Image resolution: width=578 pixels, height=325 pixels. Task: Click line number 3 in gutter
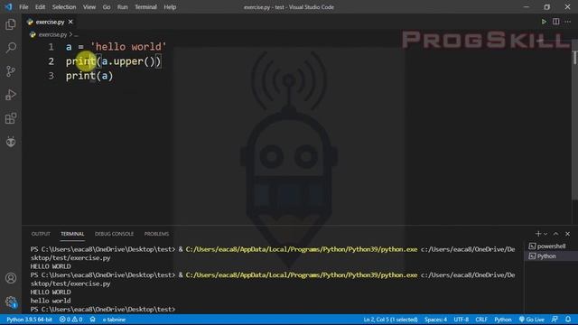coord(51,76)
